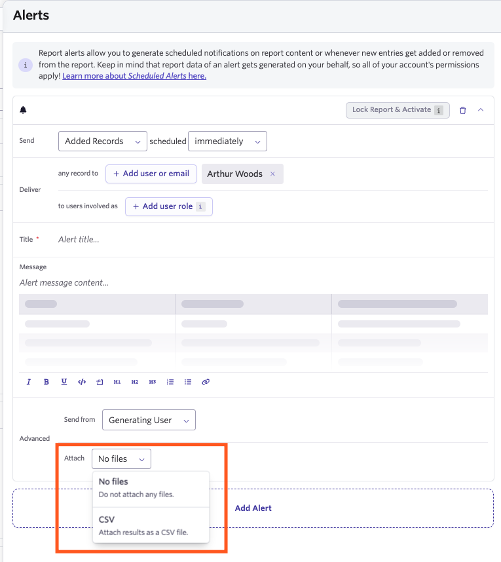The height and width of the screenshot is (562, 501).
Task: Select the CSV attachment option
Action: pyautogui.click(x=151, y=526)
